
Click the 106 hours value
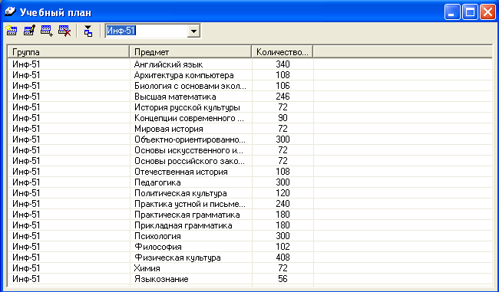click(283, 86)
